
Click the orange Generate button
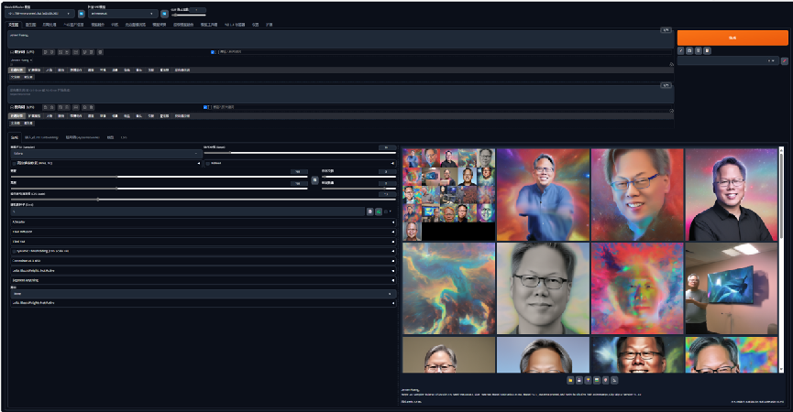(732, 38)
